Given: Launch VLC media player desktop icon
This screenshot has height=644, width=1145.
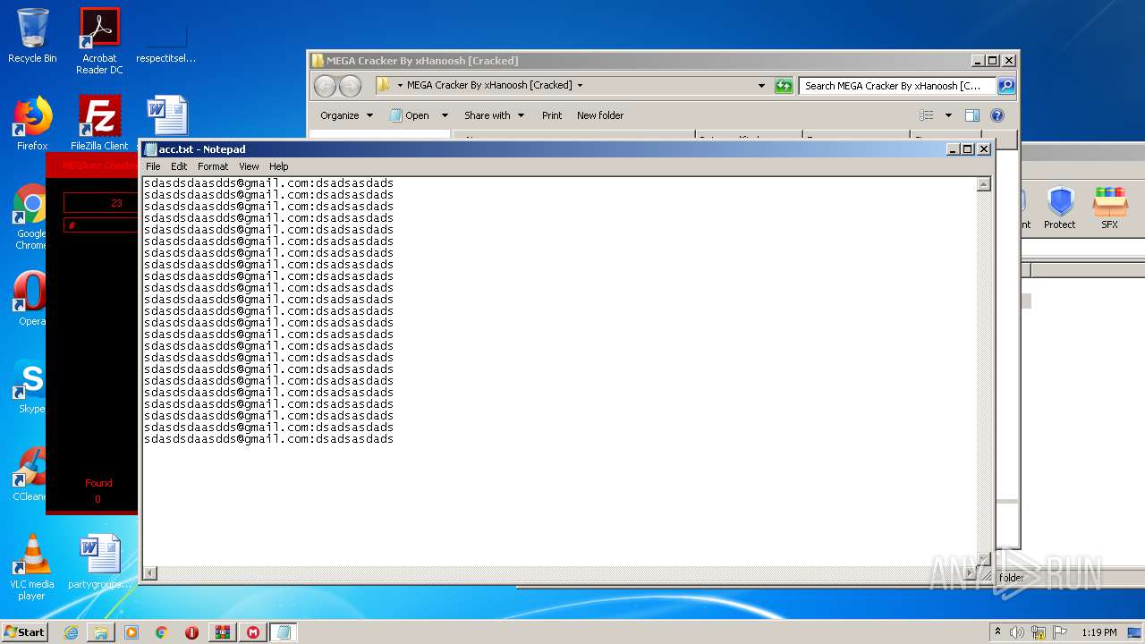Looking at the screenshot, I should pos(32,567).
